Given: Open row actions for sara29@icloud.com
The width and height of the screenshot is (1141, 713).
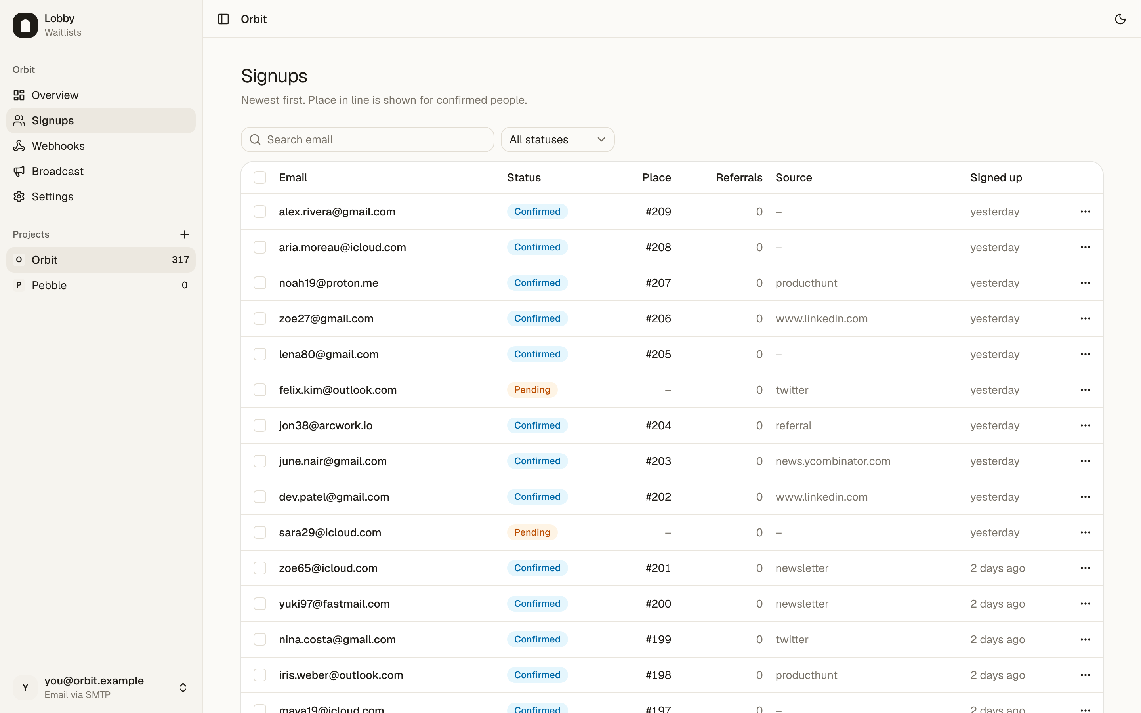Looking at the screenshot, I should tap(1086, 532).
